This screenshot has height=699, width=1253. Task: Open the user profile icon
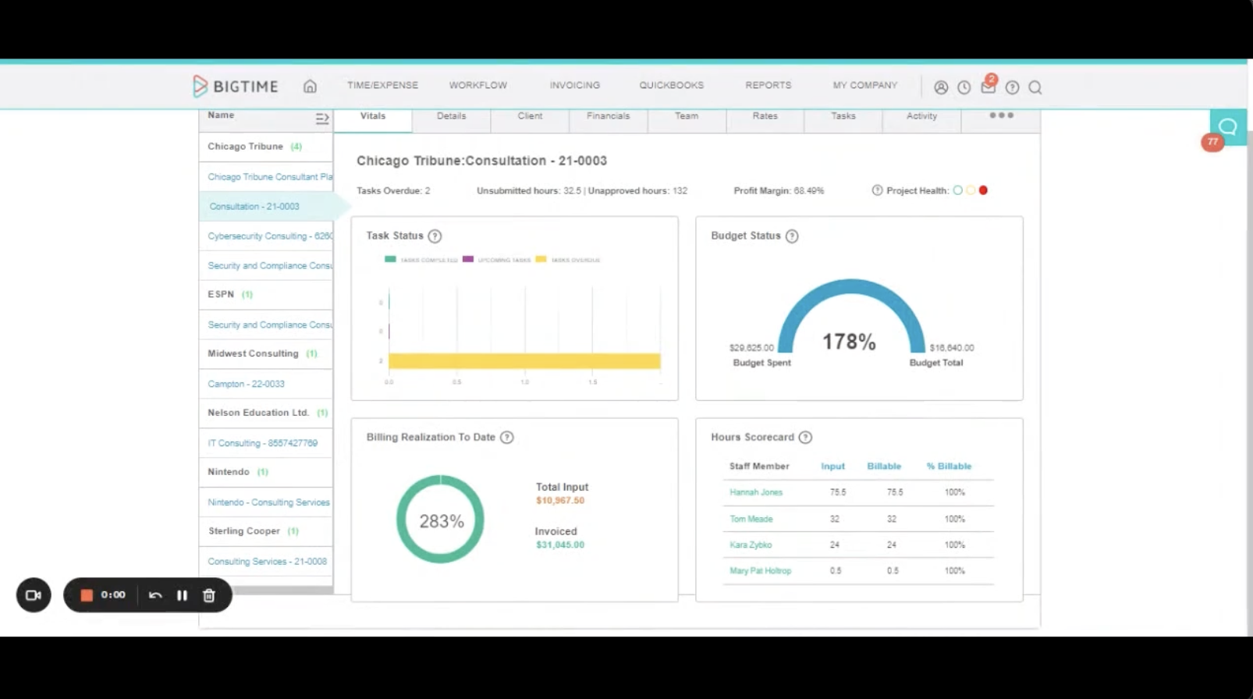point(941,87)
